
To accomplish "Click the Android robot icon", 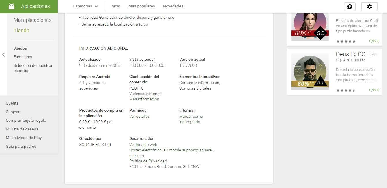I will [x=12, y=6].
